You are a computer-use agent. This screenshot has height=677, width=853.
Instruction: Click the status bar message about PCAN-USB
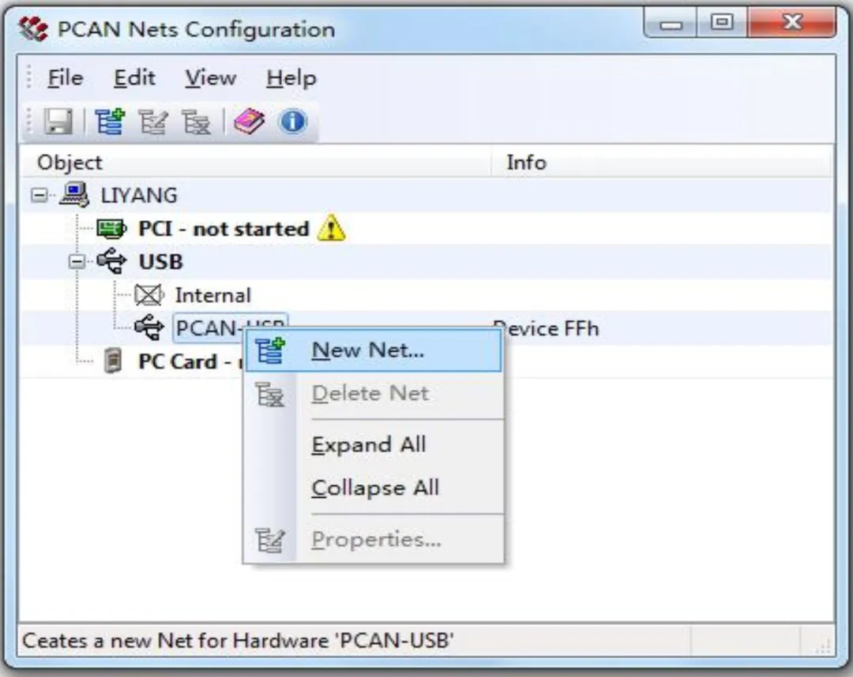pyautogui.click(x=238, y=641)
